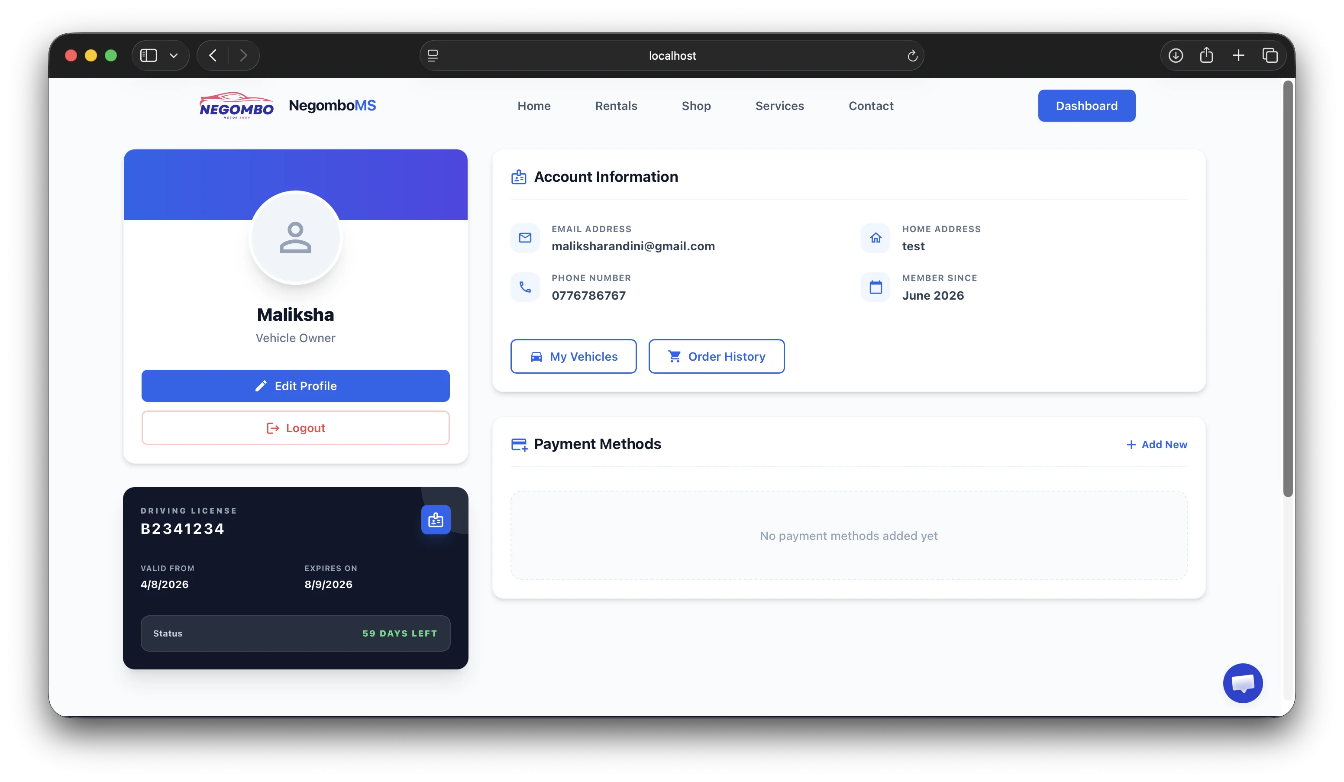Click the name Maliksha
Screen dimensions: 1344x782
pos(295,315)
